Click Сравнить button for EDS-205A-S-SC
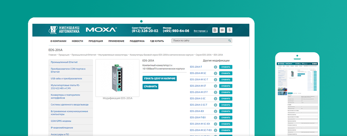This screenshot has height=136, width=347. 226,99
